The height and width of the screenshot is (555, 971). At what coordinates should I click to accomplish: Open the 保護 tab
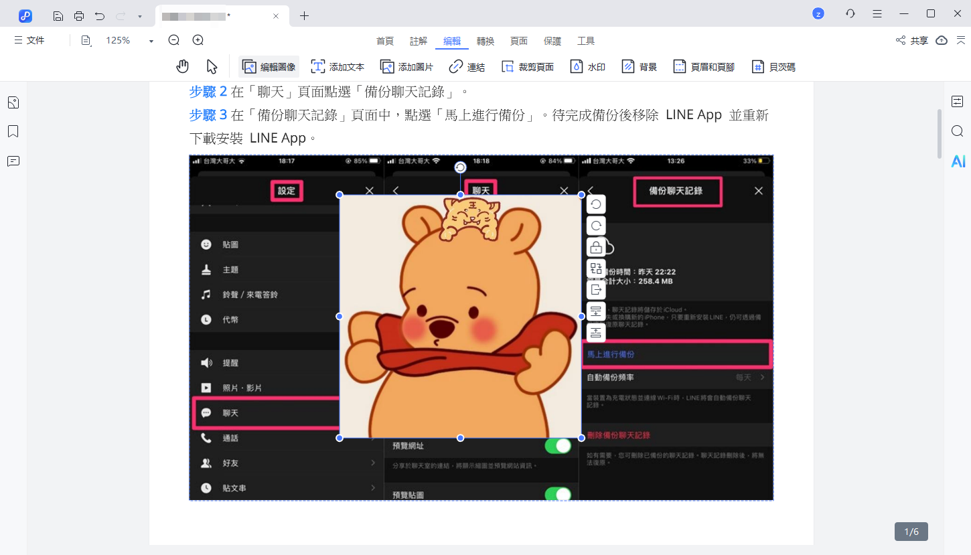(x=552, y=41)
